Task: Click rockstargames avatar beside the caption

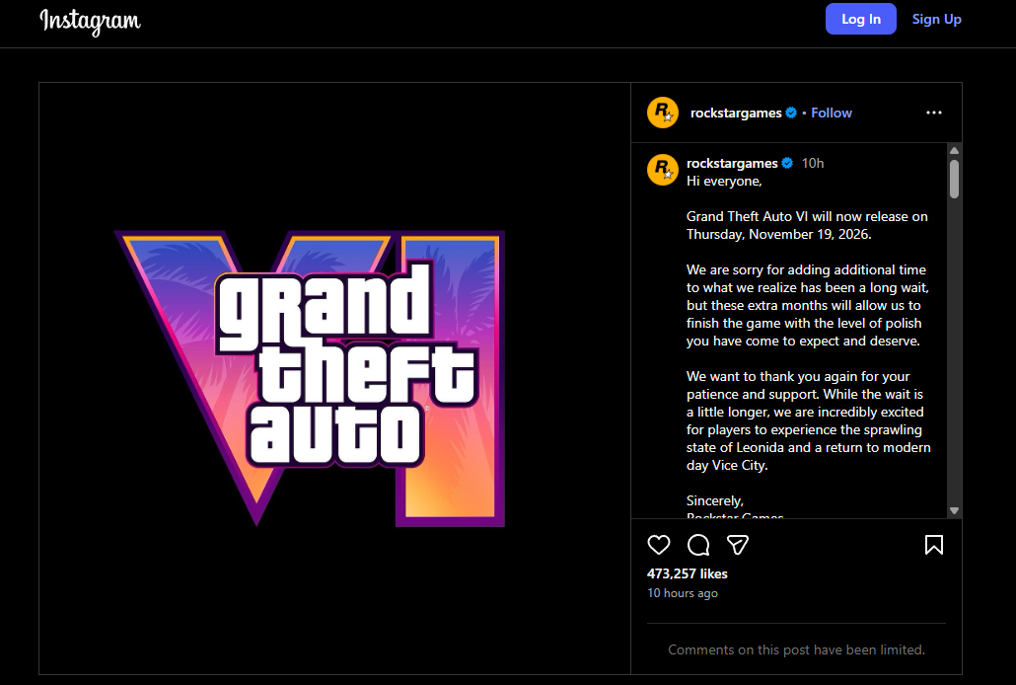Action: [x=662, y=170]
